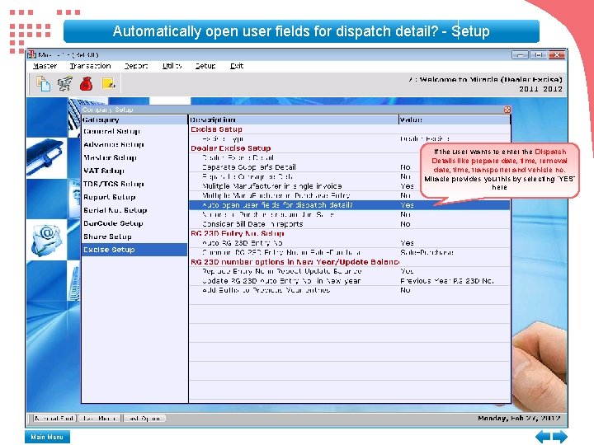Image resolution: width=594 pixels, height=445 pixels.
Task: Click the Excise Type row
Action: point(349,139)
